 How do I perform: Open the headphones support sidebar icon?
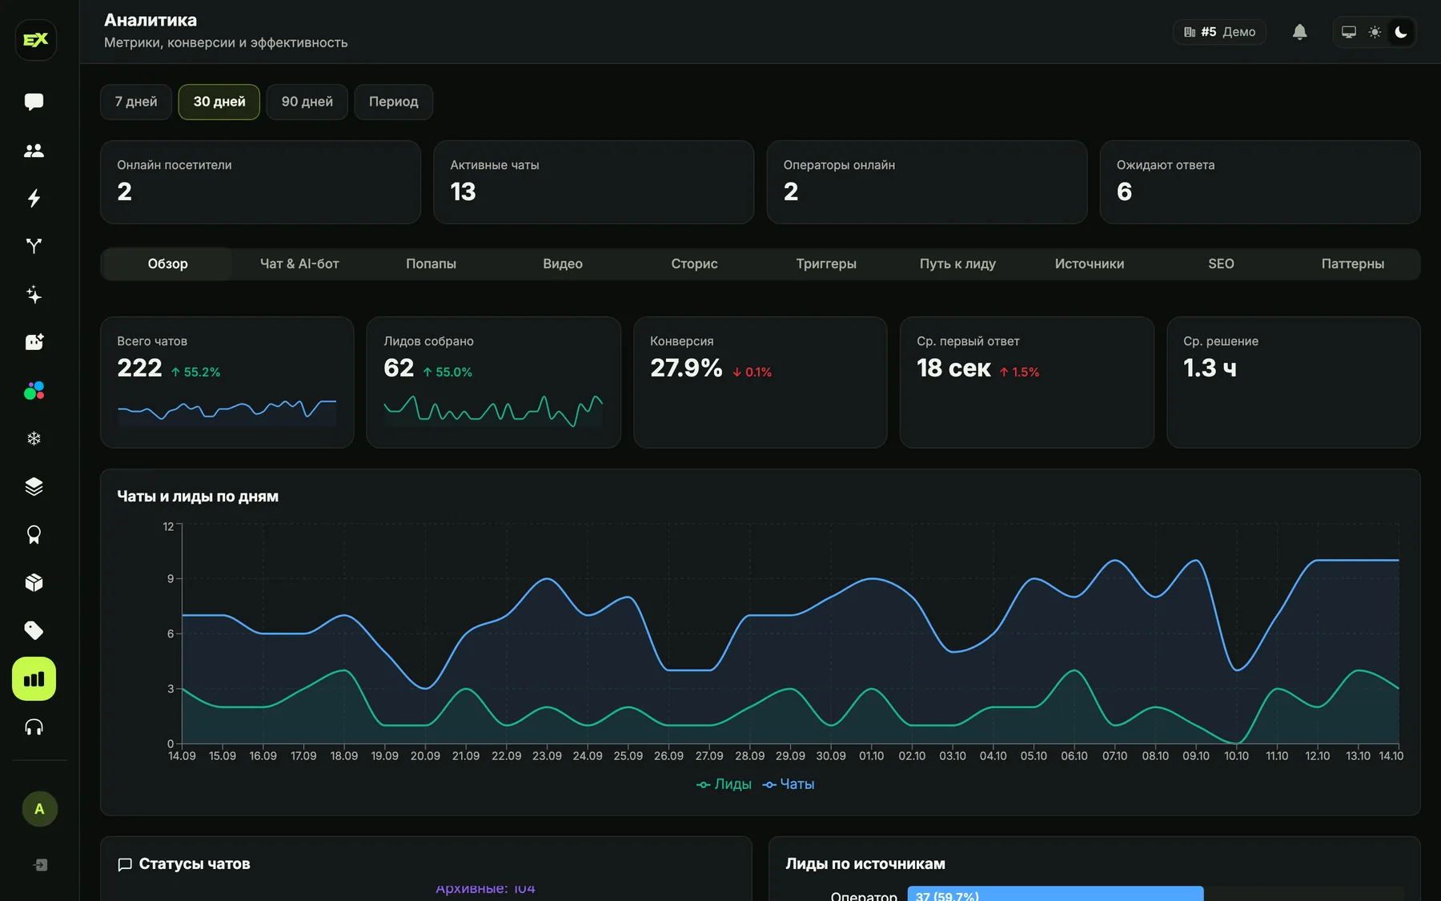(x=34, y=727)
